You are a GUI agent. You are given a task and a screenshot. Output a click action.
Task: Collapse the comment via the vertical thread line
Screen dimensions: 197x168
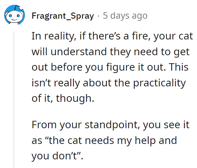pos(14,99)
